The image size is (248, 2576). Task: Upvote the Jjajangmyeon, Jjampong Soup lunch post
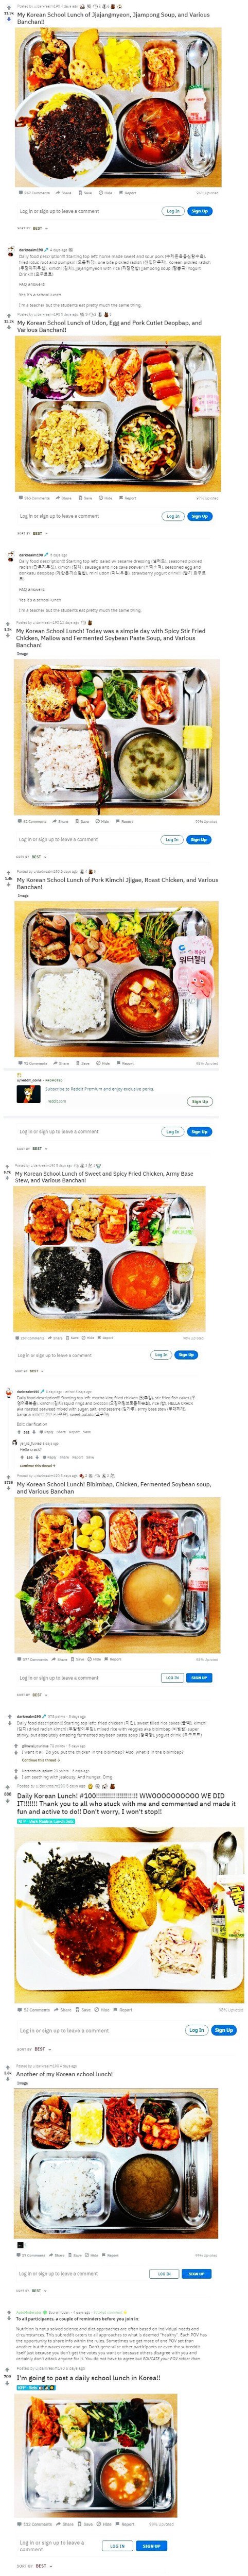pyautogui.click(x=8, y=7)
